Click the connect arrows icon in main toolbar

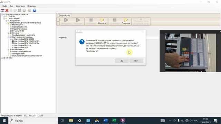[x=3, y=10]
